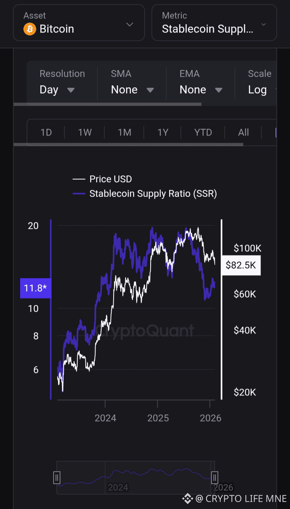Click the left range navigator handle
290x509 pixels.
coord(57,478)
